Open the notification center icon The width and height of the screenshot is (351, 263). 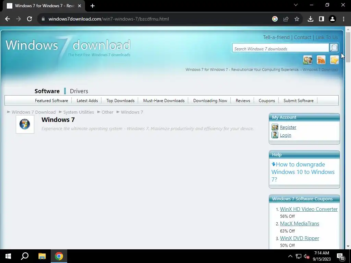[340, 257]
